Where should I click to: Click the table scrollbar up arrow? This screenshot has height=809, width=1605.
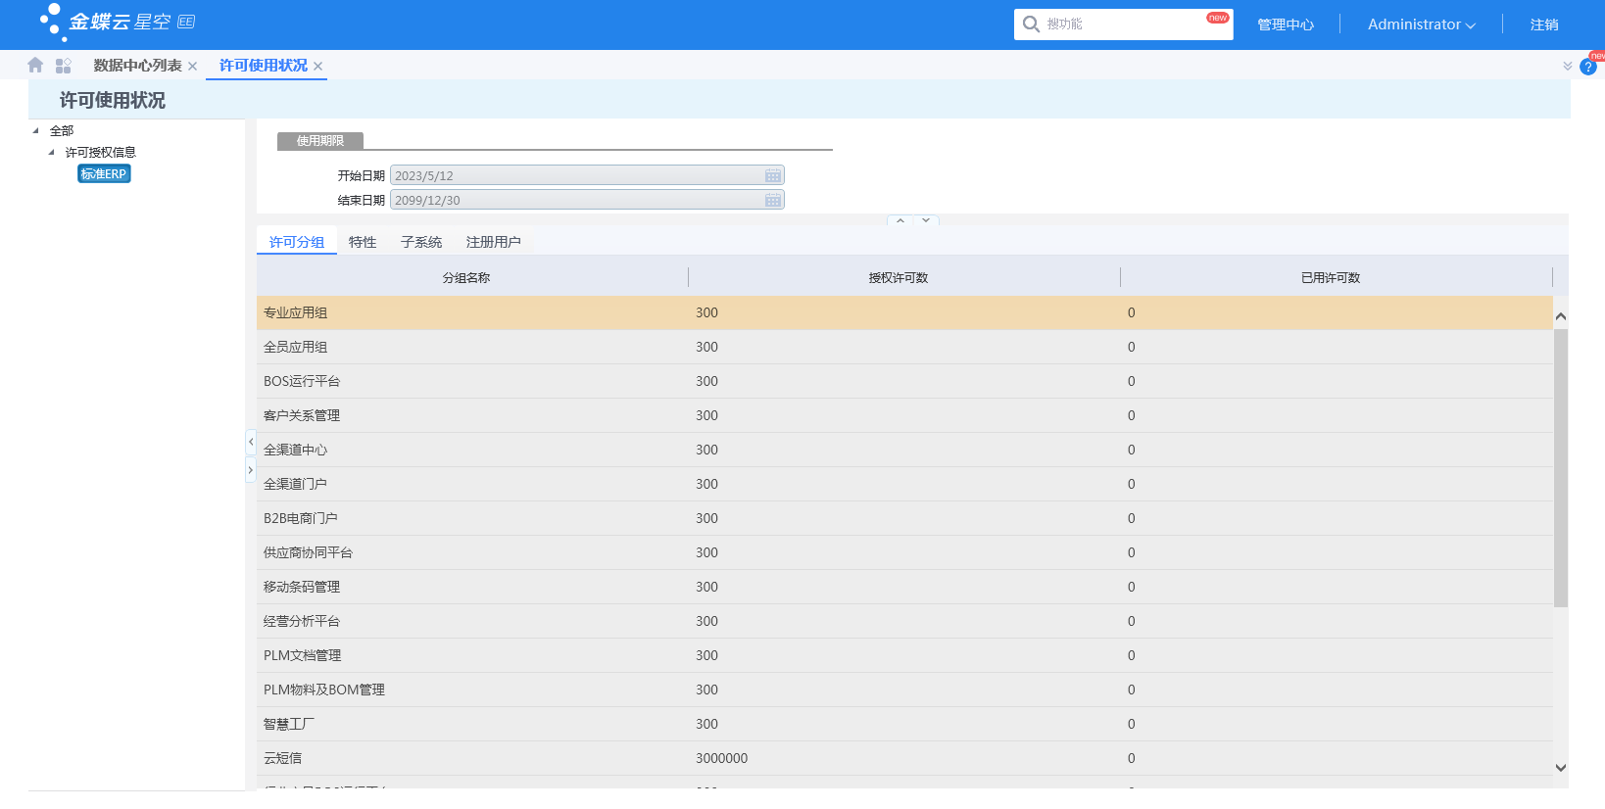tap(1561, 316)
